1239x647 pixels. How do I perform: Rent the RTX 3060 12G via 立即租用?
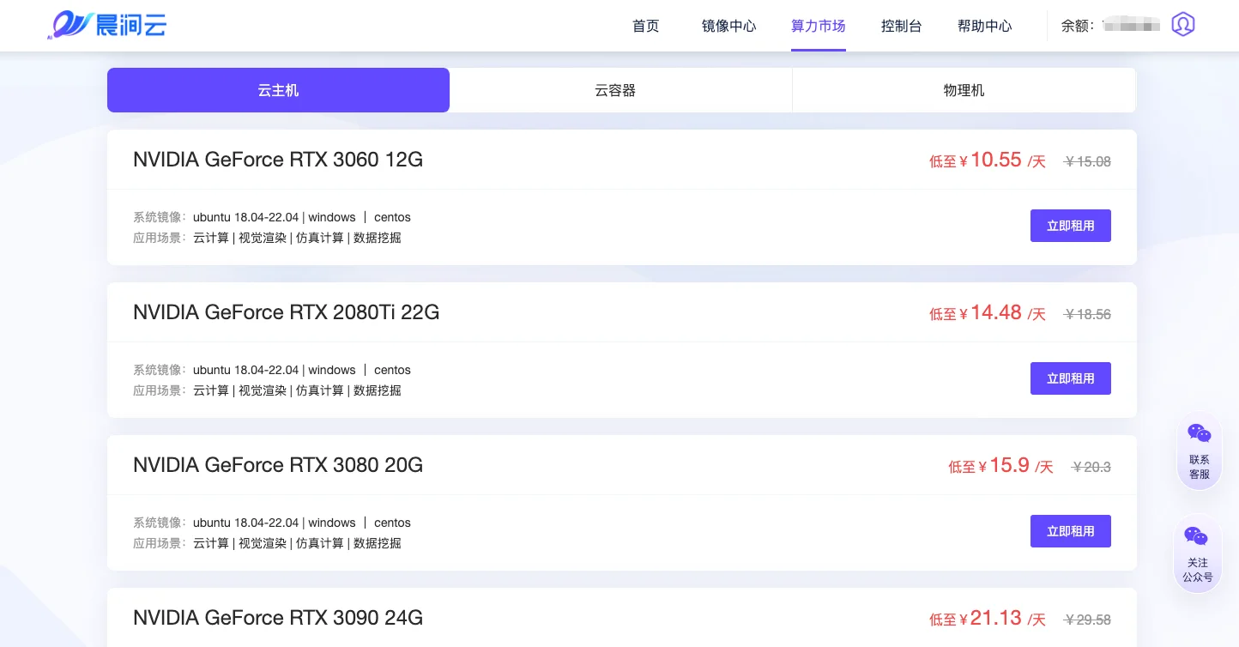[x=1071, y=226]
